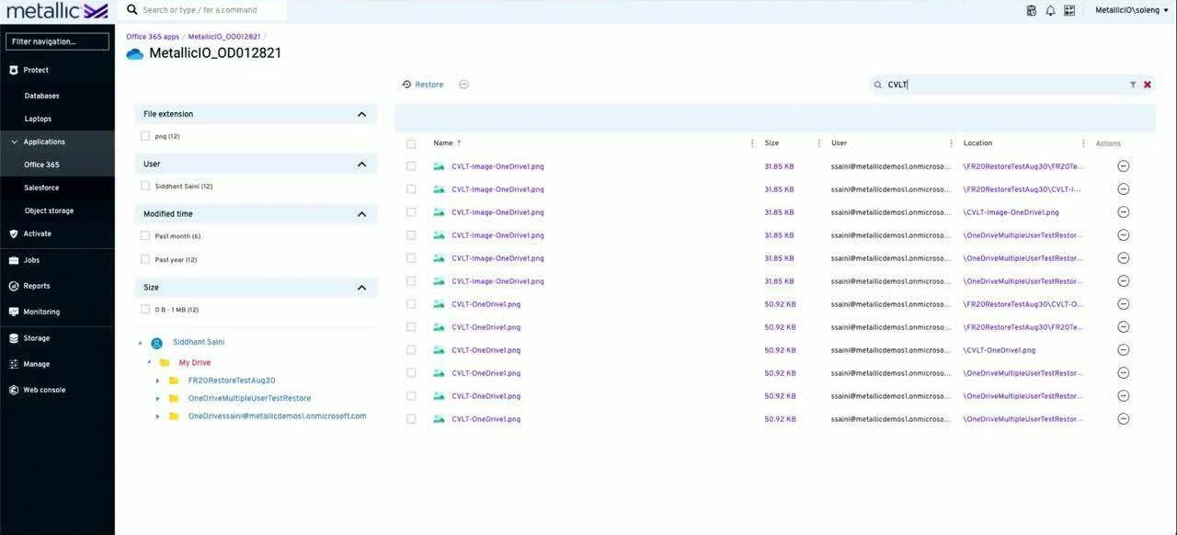This screenshot has height=535, width=1177.
Task: Open the jobs calendar icon in the header
Action: point(1031,10)
